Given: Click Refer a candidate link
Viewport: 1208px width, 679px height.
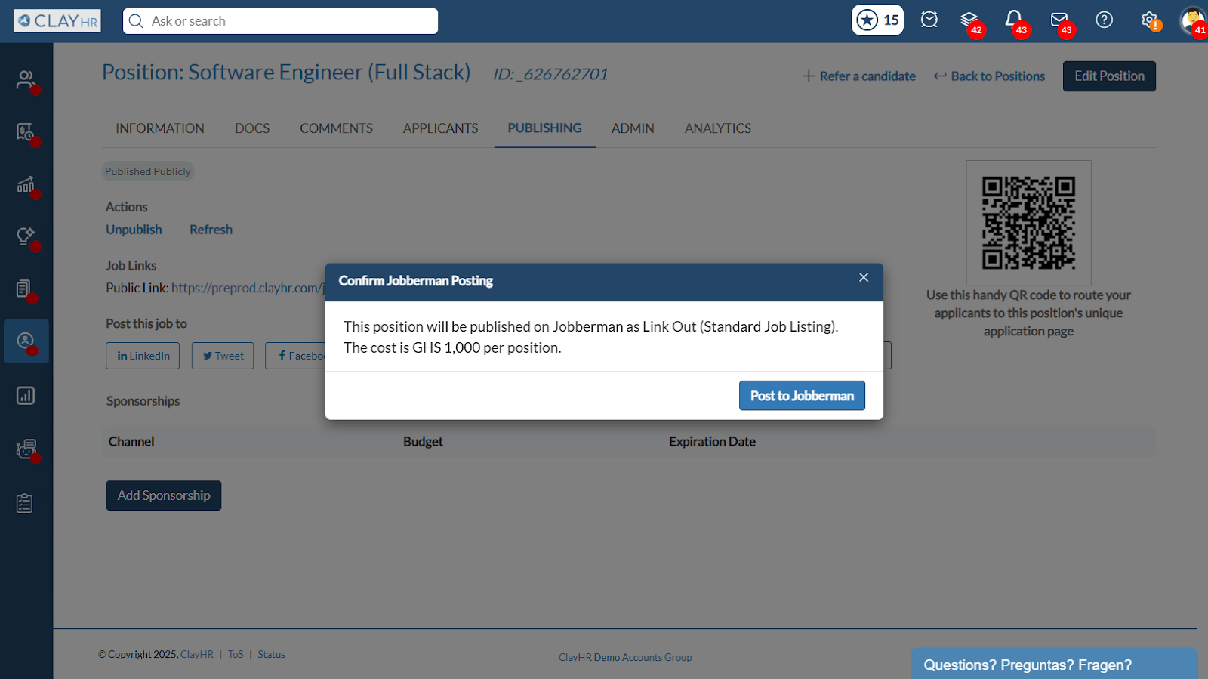Looking at the screenshot, I should pos(859,76).
